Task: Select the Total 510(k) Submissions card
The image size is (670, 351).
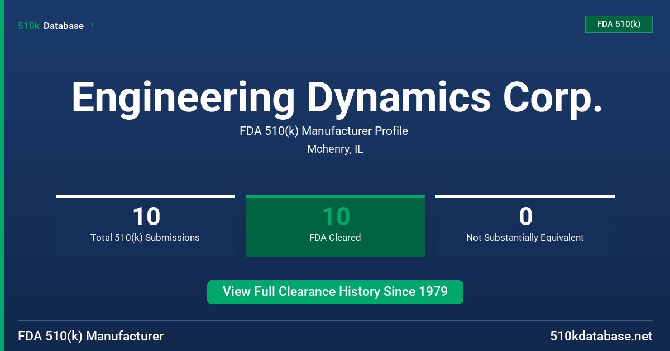Action: click(145, 226)
